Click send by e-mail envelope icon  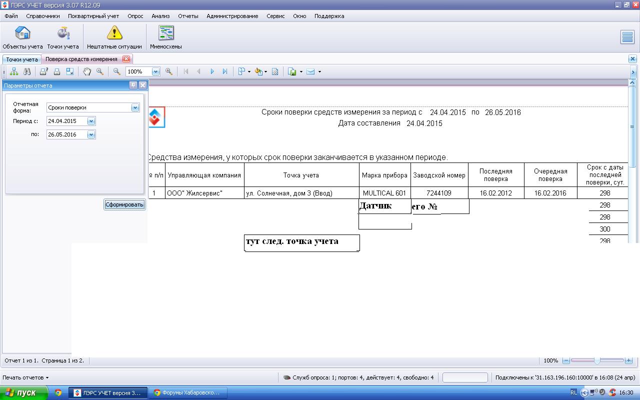point(310,71)
